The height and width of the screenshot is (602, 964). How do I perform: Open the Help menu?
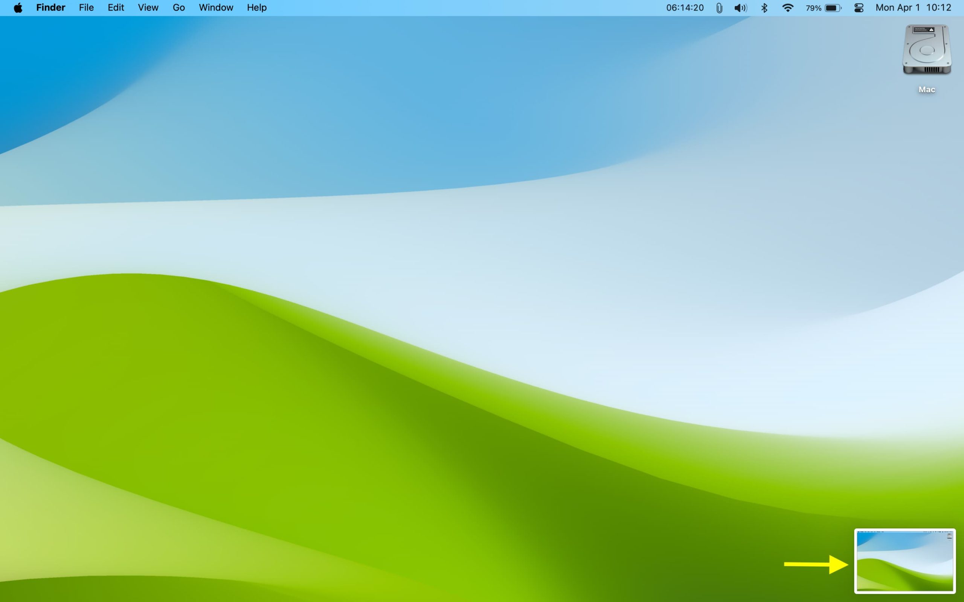(256, 8)
